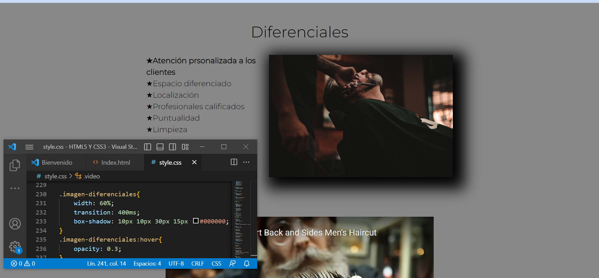599x278 pixels.
Task: Click the width: 60% declaration
Action: pos(94,203)
